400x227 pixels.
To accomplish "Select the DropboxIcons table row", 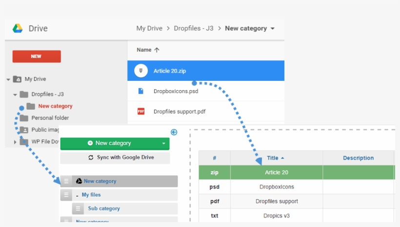I will coord(297,187).
